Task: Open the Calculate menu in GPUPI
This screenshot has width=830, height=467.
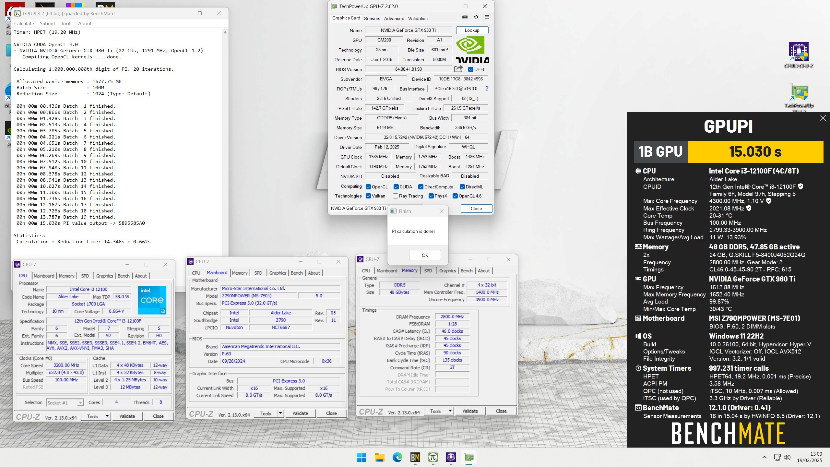Action: (x=24, y=23)
